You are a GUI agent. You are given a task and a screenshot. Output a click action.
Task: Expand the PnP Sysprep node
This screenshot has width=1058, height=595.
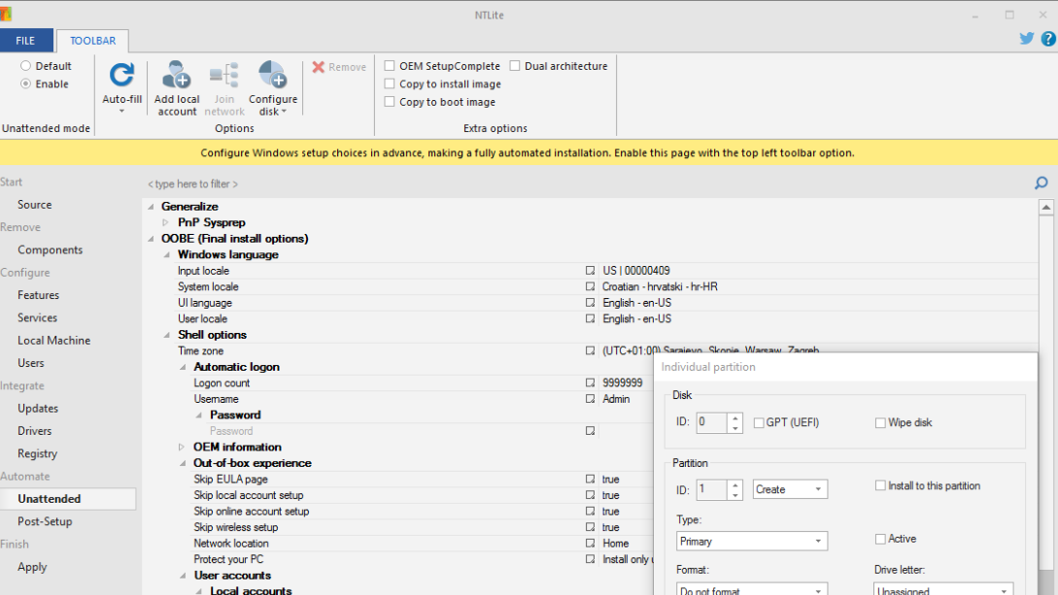pos(166,222)
